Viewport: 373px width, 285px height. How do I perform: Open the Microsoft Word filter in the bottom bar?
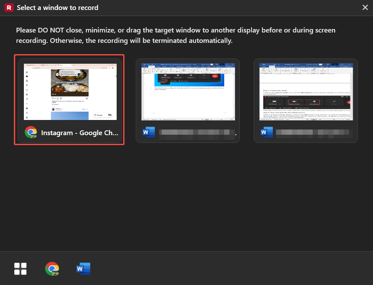click(x=83, y=269)
